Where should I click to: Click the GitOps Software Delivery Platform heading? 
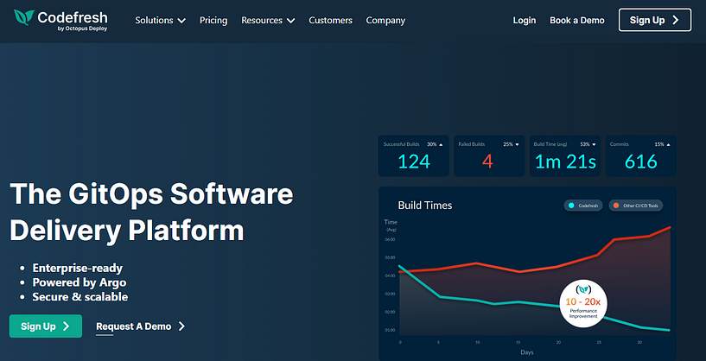(151, 212)
